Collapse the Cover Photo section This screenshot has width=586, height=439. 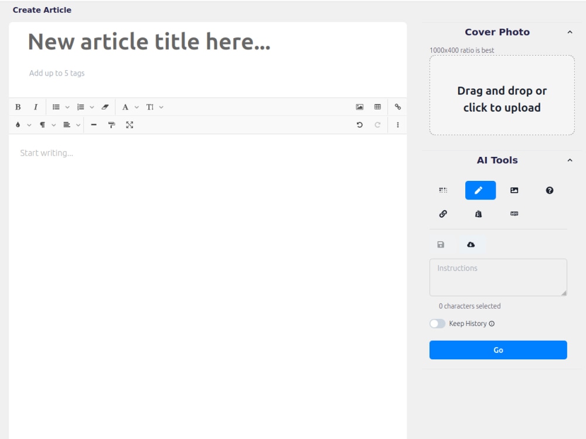(x=570, y=32)
